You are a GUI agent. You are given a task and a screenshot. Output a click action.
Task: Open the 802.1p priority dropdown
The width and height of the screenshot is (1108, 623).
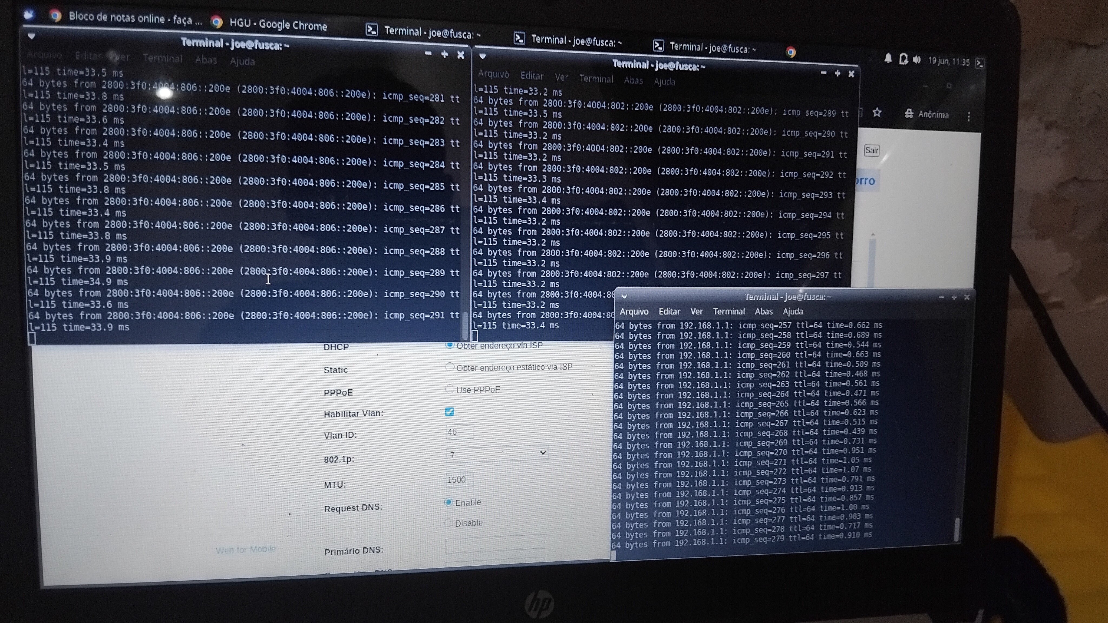click(497, 454)
